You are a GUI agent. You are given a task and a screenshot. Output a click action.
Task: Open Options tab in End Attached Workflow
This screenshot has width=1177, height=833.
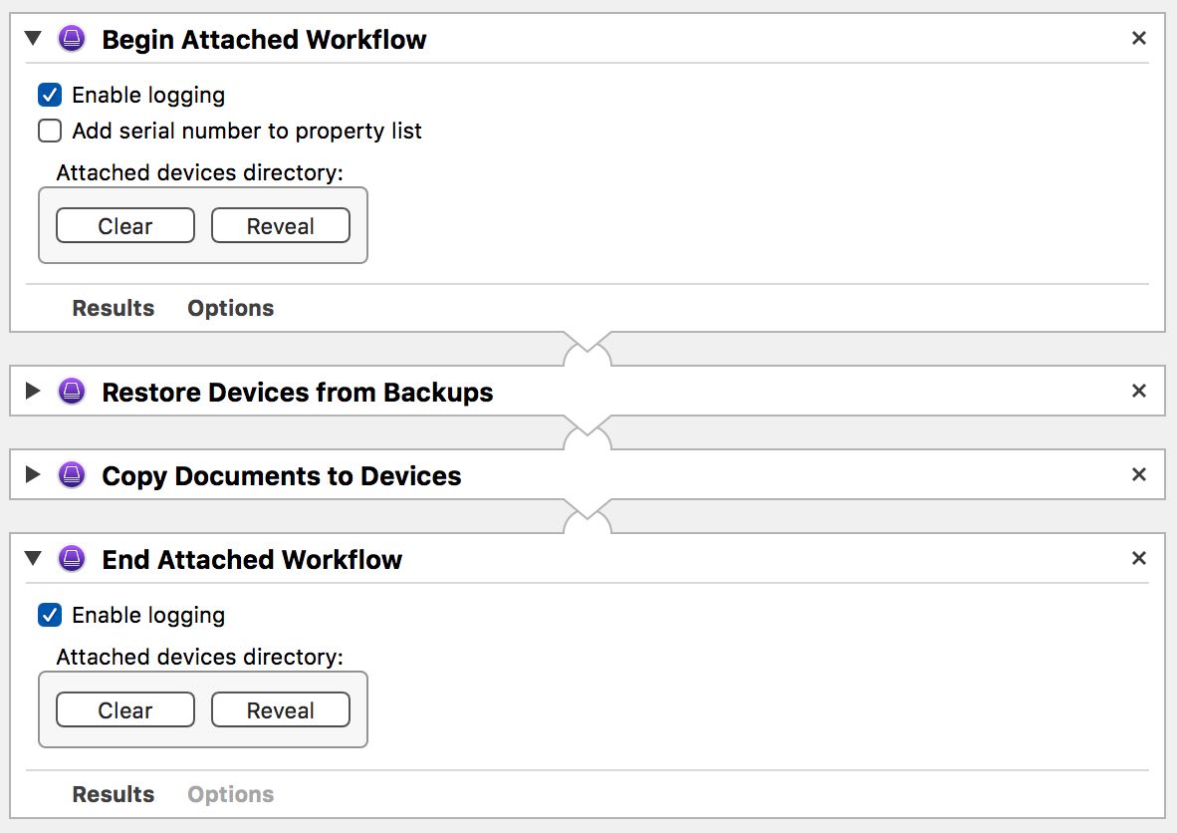tap(230, 794)
